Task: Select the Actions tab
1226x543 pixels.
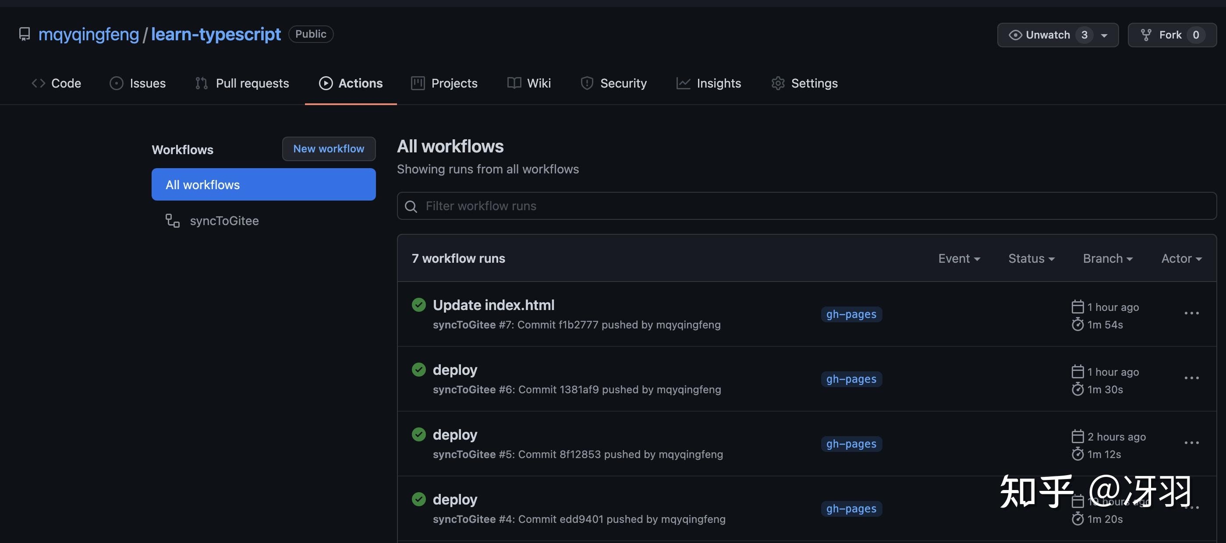Action: pyautogui.click(x=351, y=83)
